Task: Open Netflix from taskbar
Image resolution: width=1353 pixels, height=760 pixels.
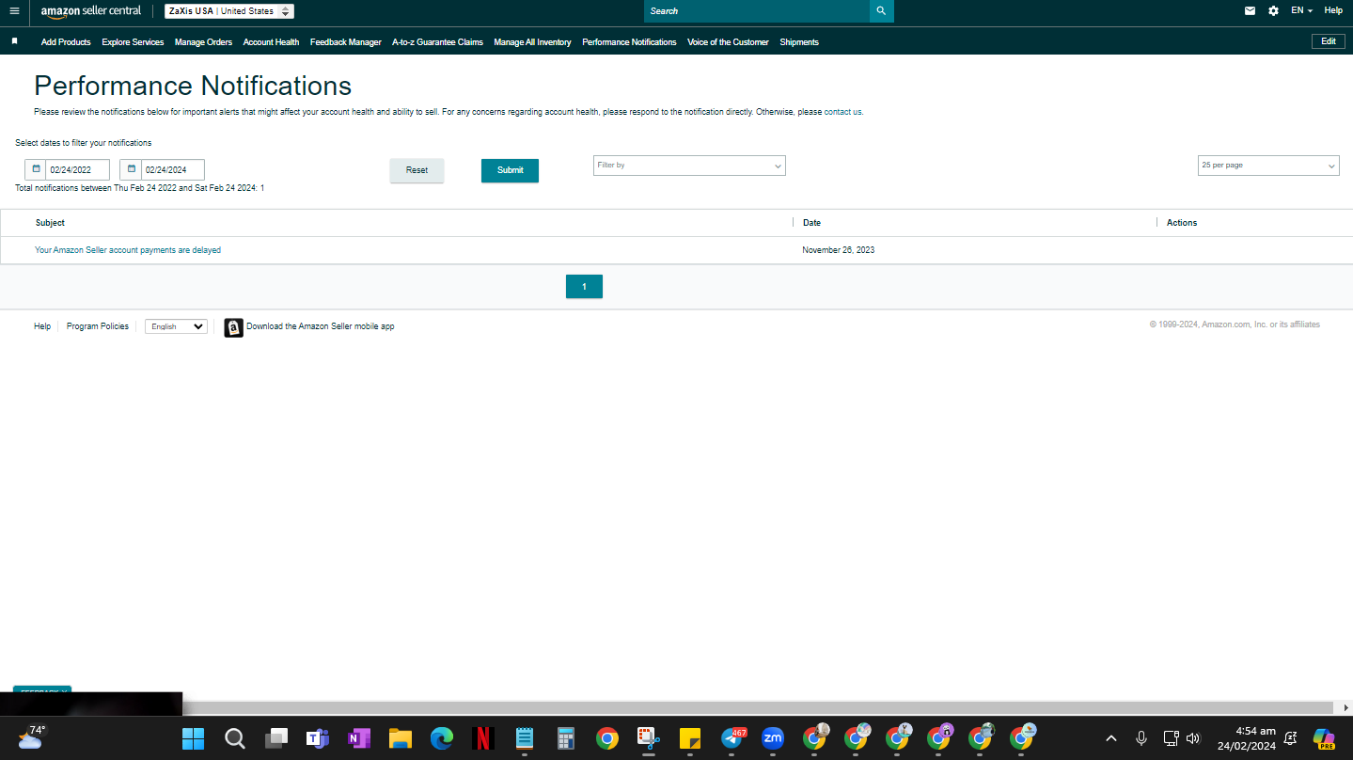Action: click(x=483, y=738)
